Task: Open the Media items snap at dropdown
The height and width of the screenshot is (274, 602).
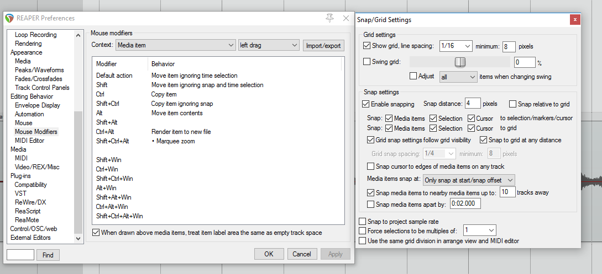Action: pos(468,180)
